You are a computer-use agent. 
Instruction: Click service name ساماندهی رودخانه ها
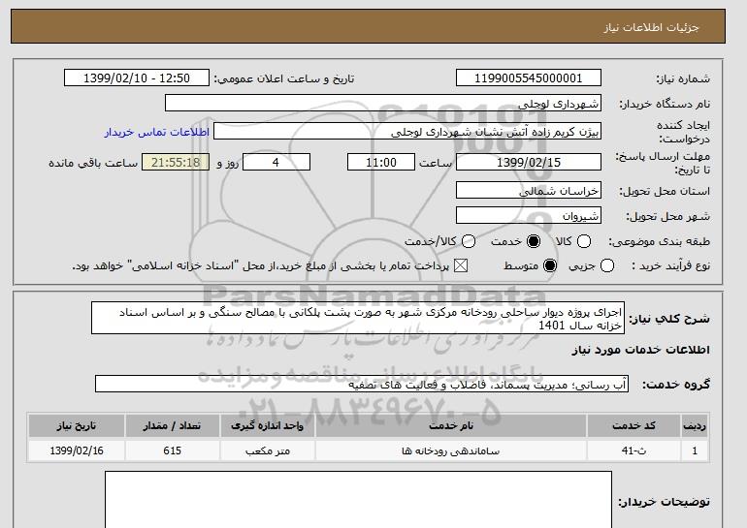[451, 450]
